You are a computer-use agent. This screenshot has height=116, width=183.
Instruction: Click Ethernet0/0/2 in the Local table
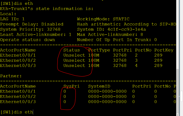coord(18,61)
